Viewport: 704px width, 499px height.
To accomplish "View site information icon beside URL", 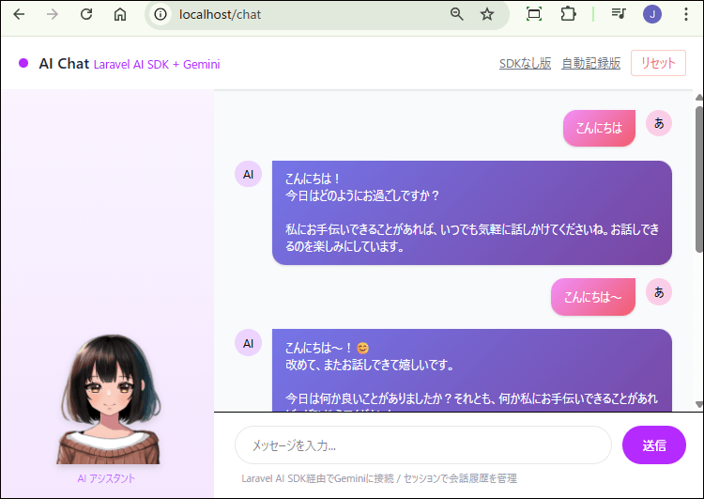I will (161, 14).
